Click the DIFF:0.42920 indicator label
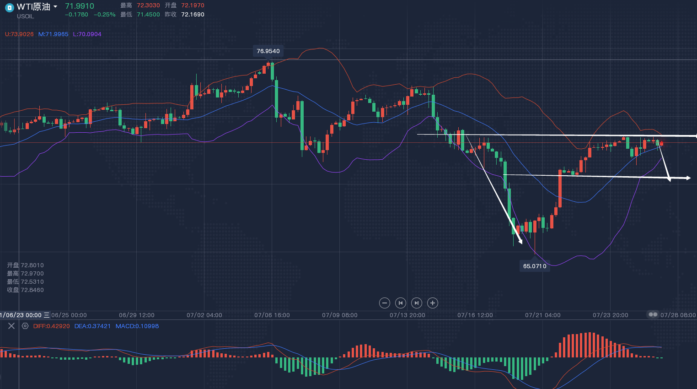Viewport: 697px width, 389px height. point(51,326)
